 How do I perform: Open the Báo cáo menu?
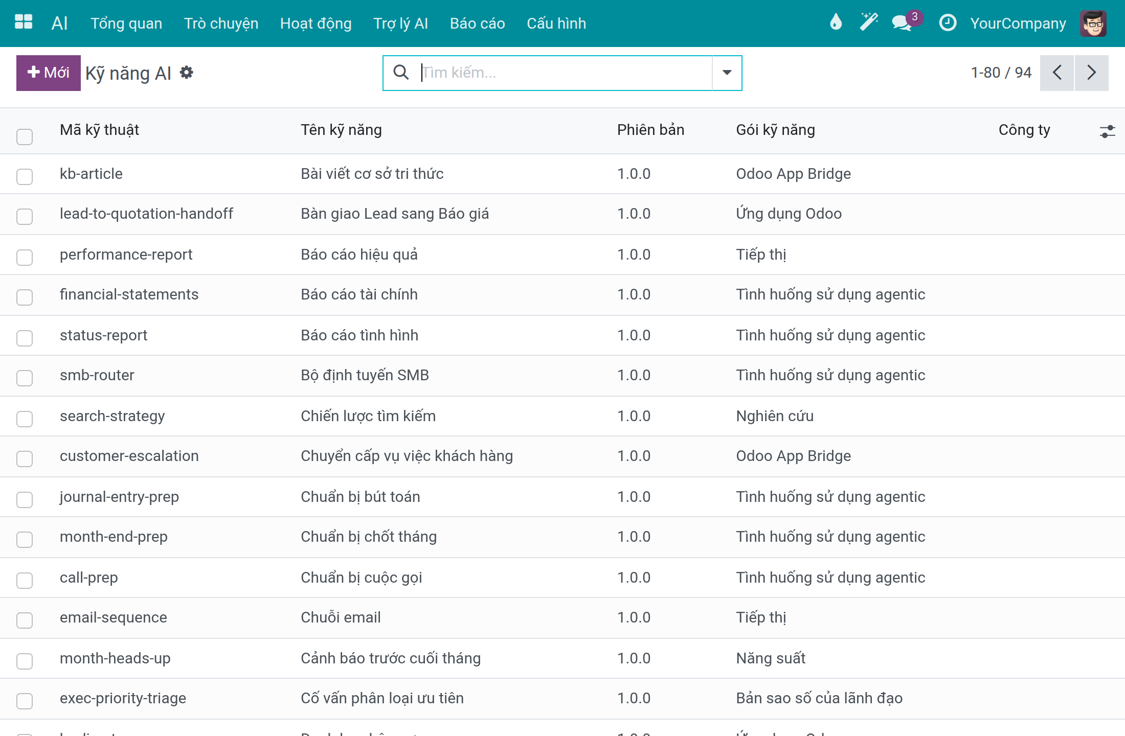pyautogui.click(x=477, y=24)
